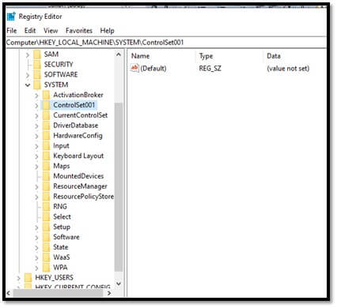Click the HardwareConfig folder icon
The image size is (337, 308).
point(47,136)
